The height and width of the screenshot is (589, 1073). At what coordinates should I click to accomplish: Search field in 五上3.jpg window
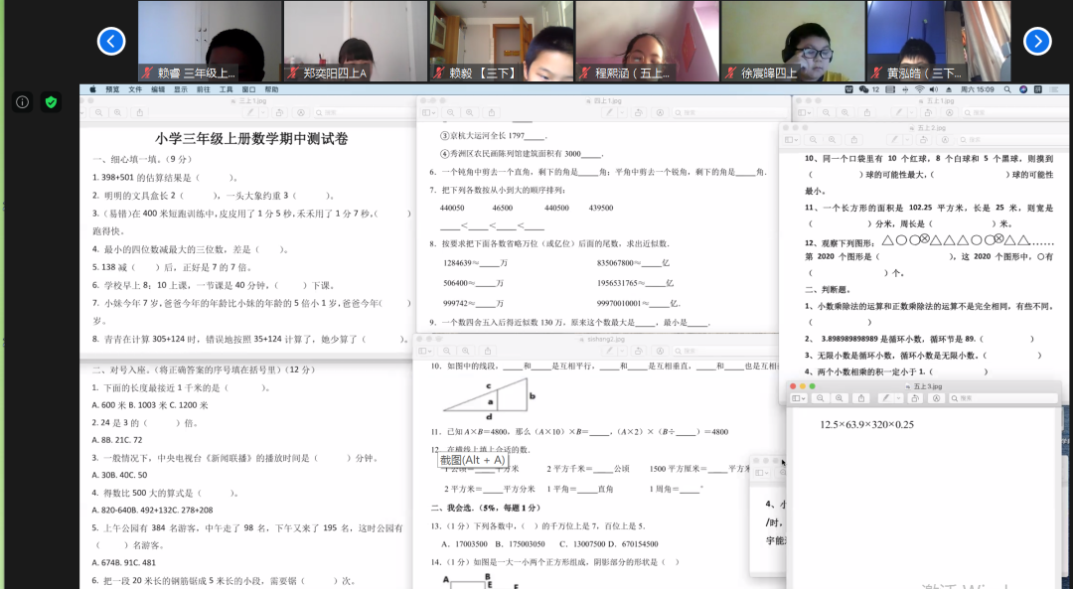pos(1002,398)
